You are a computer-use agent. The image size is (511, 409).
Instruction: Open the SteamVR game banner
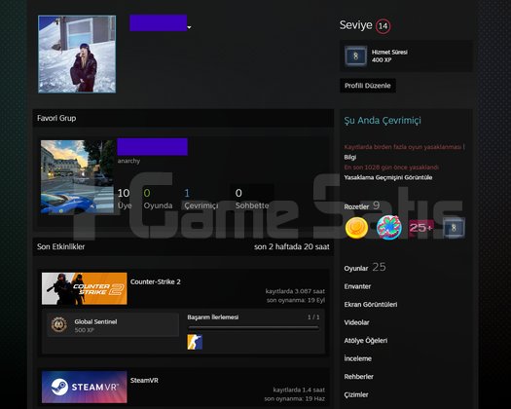[85, 387]
